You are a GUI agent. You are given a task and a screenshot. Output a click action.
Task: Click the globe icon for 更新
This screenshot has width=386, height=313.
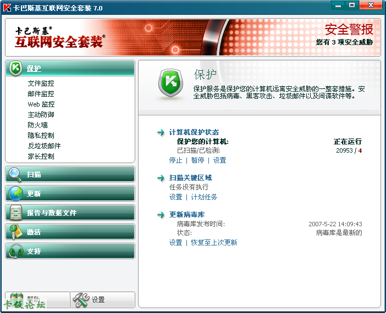click(x=16, y=193)
